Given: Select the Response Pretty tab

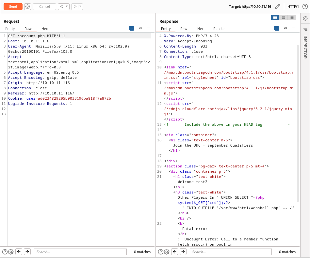Looking at the screenshot, I should (x=166, y=29).
